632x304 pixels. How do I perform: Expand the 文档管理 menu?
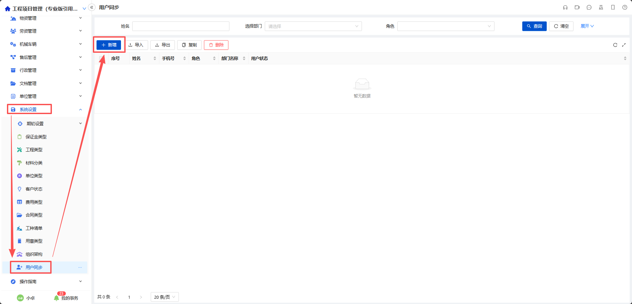click(x=80, y=83)
